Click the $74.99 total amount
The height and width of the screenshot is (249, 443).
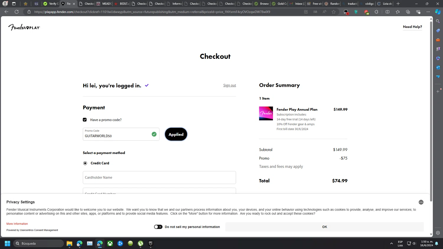[340, 181]
